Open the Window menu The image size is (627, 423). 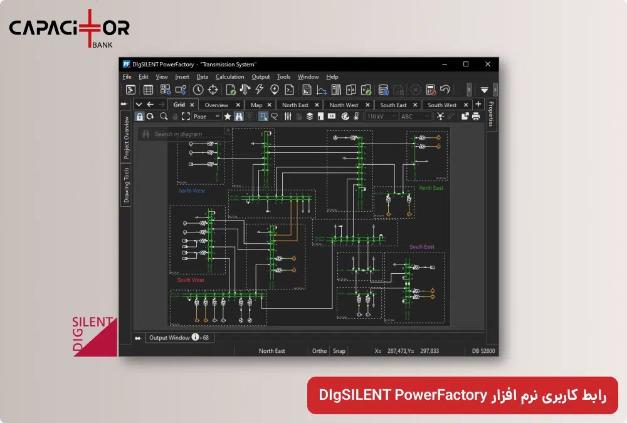click(x=308, y=76)
